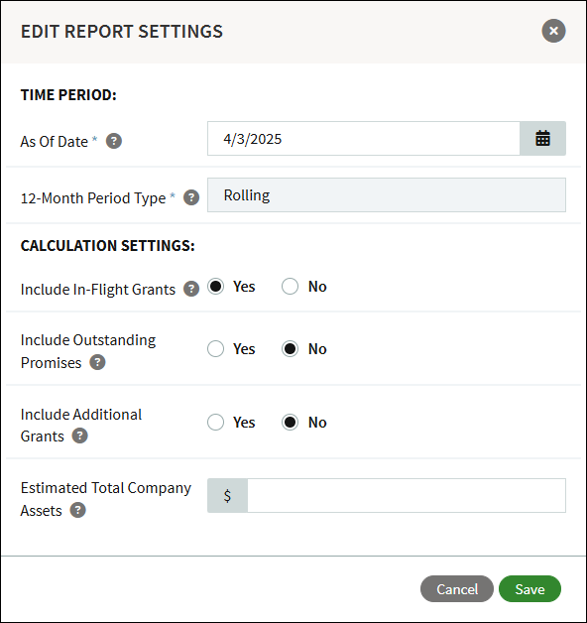Click the dollar sign prefix box
Screen dimensions: 587x623
click(x=228, y=495)
